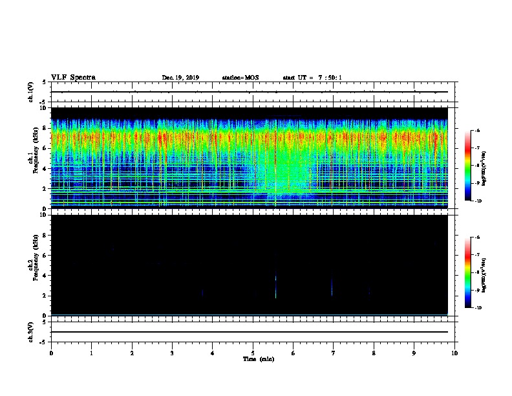512x396 pixels.
Task: Click the ch.1 Frequency (kHz) axis label
Action: coord(33,151)
